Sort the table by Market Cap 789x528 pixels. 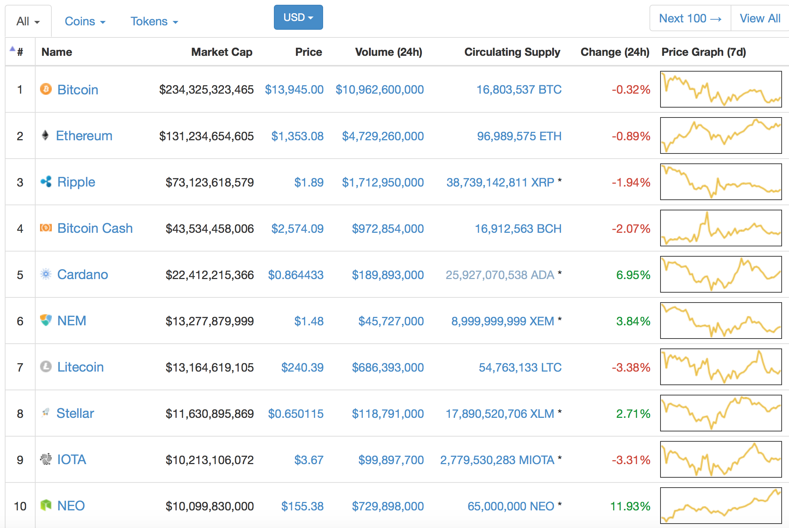(x=221, y=52)
